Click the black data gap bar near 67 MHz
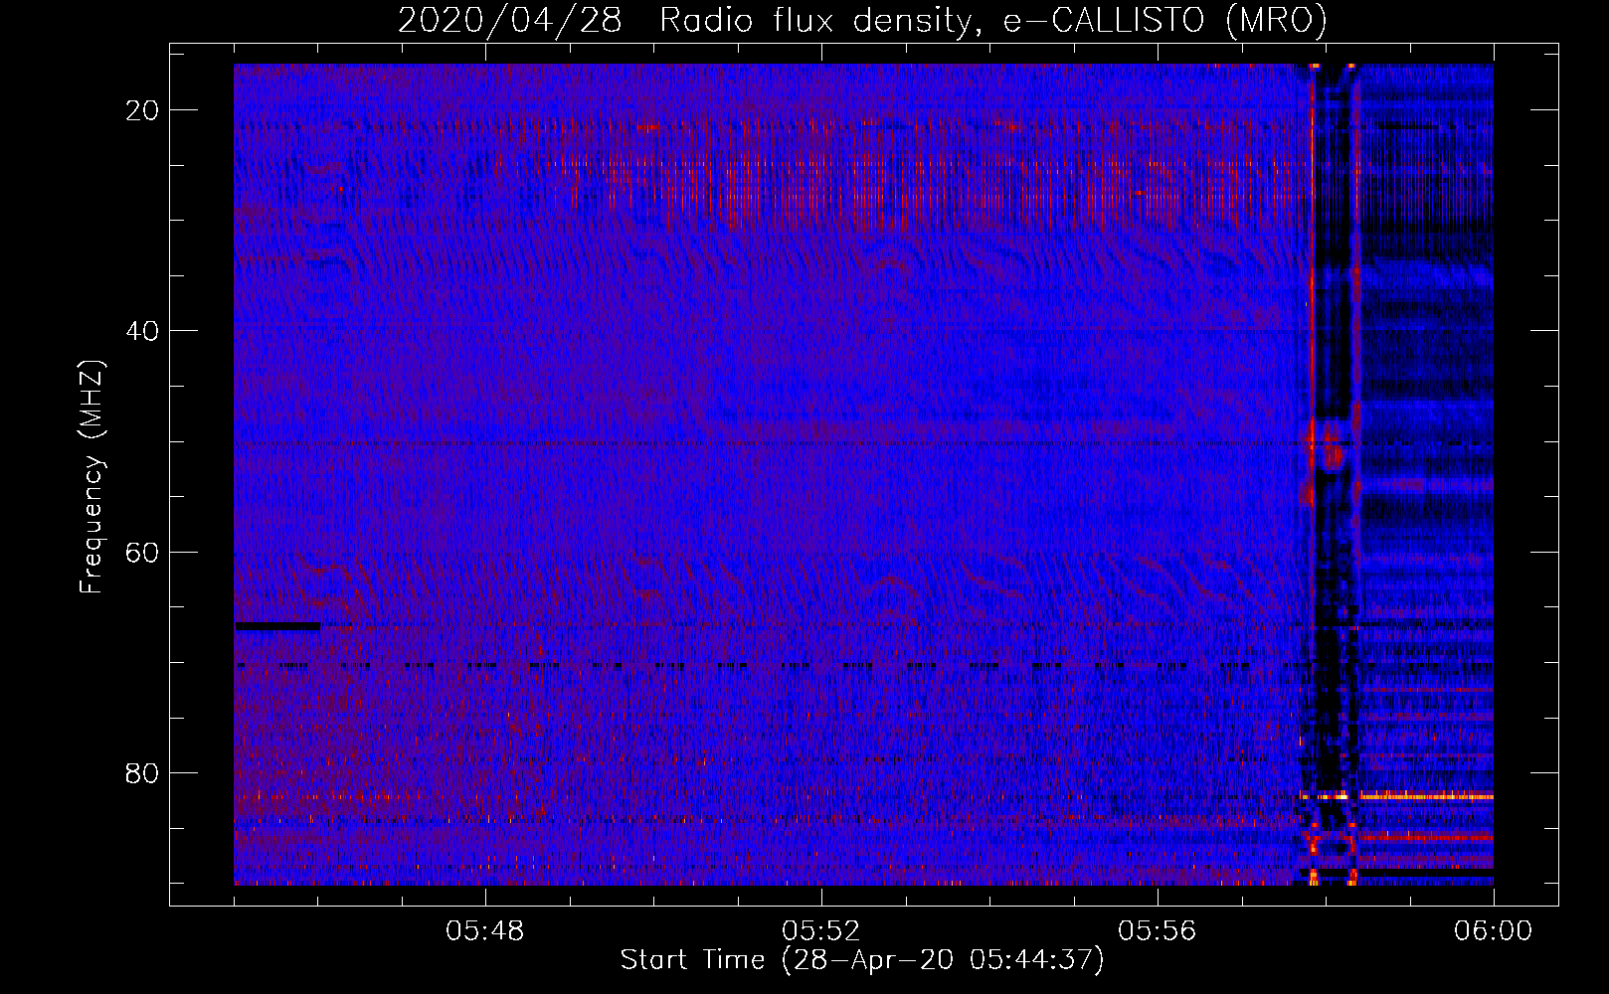The image size is (1609, 994). click(x=277, y=626)
